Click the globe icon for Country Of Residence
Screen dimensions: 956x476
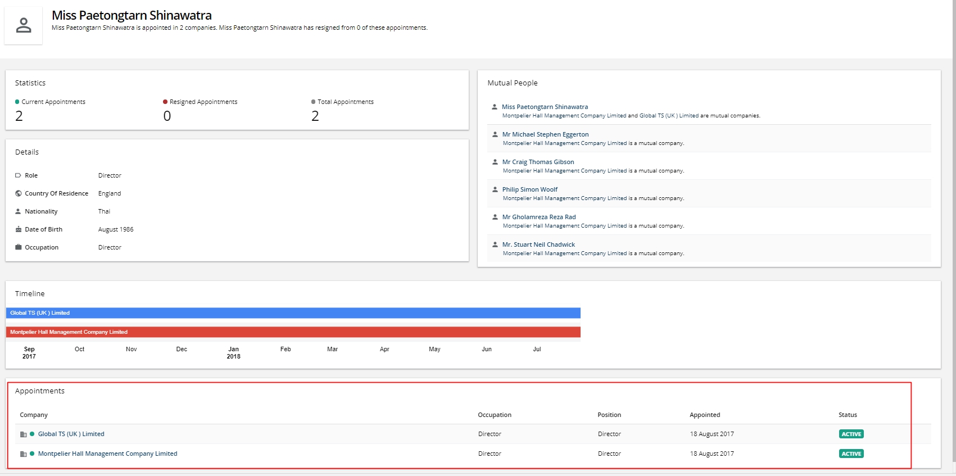[x=19, y=193]
